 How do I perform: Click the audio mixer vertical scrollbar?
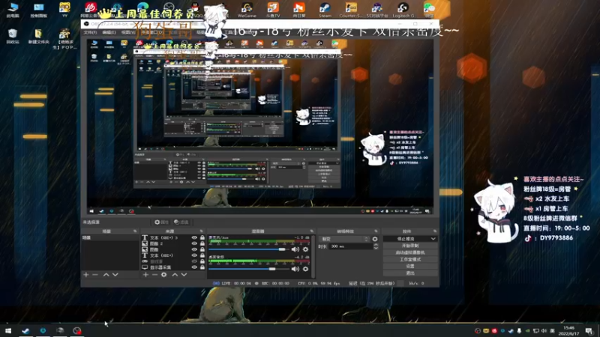313,256
